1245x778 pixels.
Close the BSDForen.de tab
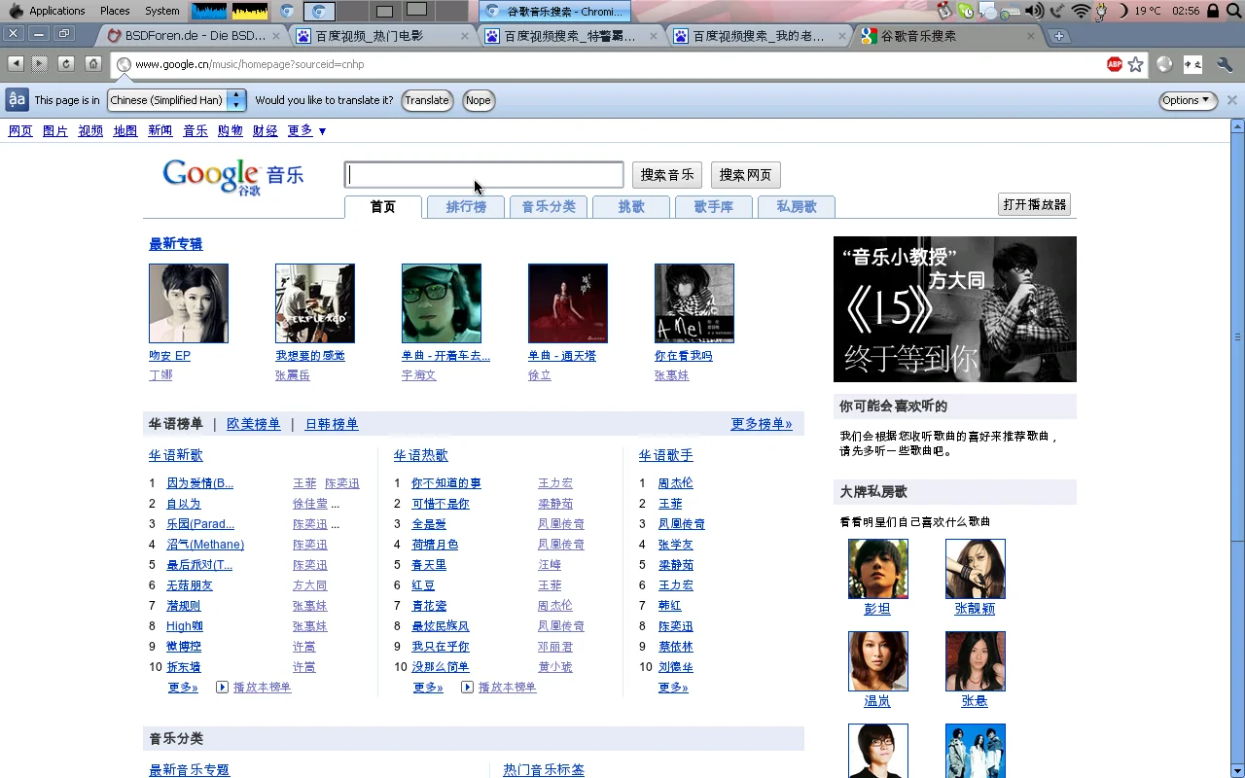pos(276,36)
